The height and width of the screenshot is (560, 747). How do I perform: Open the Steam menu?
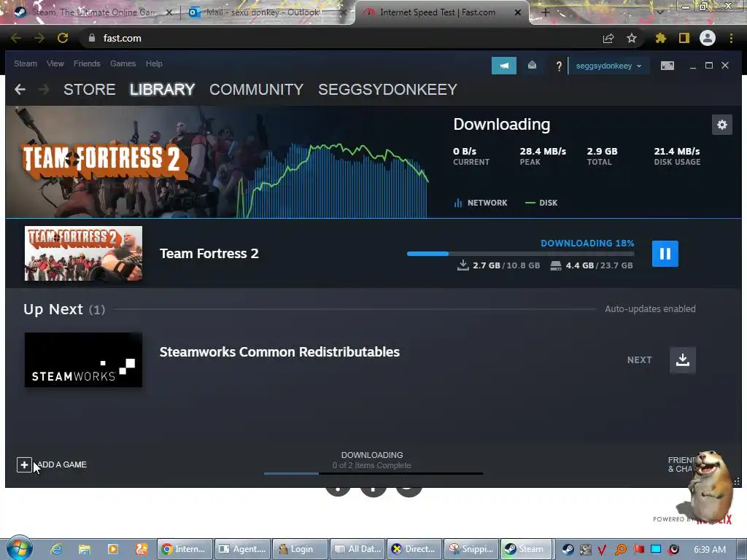click(x=26, y=63)
